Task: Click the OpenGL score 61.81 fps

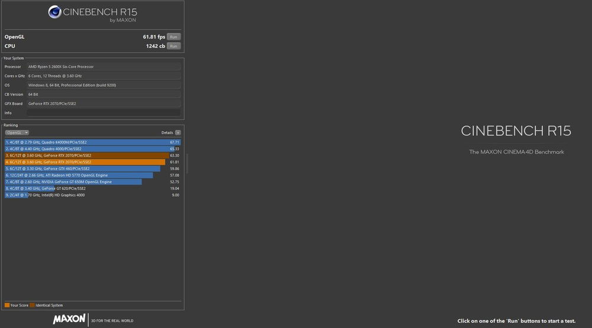Action: 154,37
